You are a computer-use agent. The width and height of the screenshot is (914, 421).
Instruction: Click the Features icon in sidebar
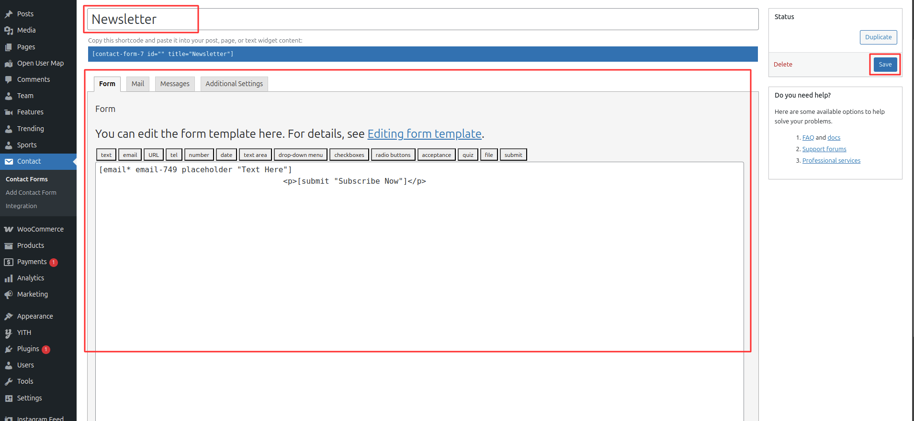click(9, 112)
